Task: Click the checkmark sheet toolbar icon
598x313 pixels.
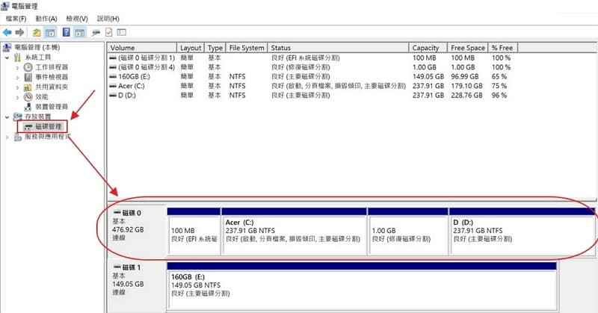Action: tap(109, 32)
